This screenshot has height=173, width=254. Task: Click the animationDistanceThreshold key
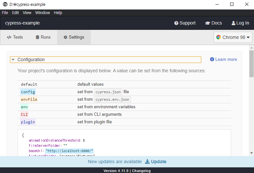tap(54, 140)
